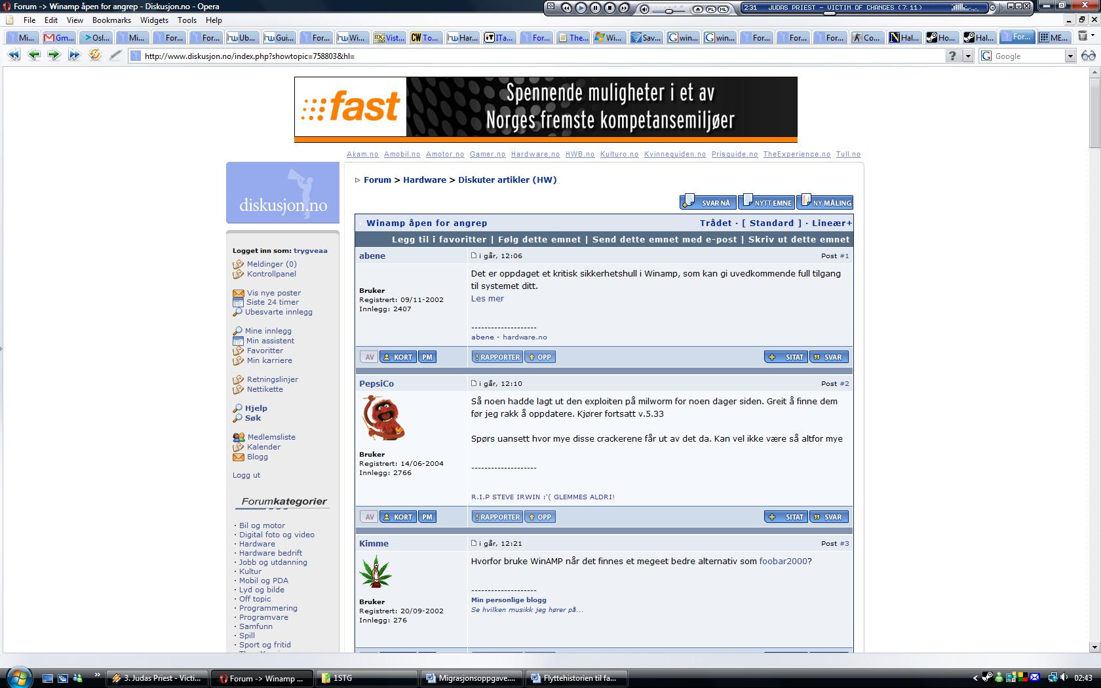Click the Google search field

click(x=1022, y=56)
